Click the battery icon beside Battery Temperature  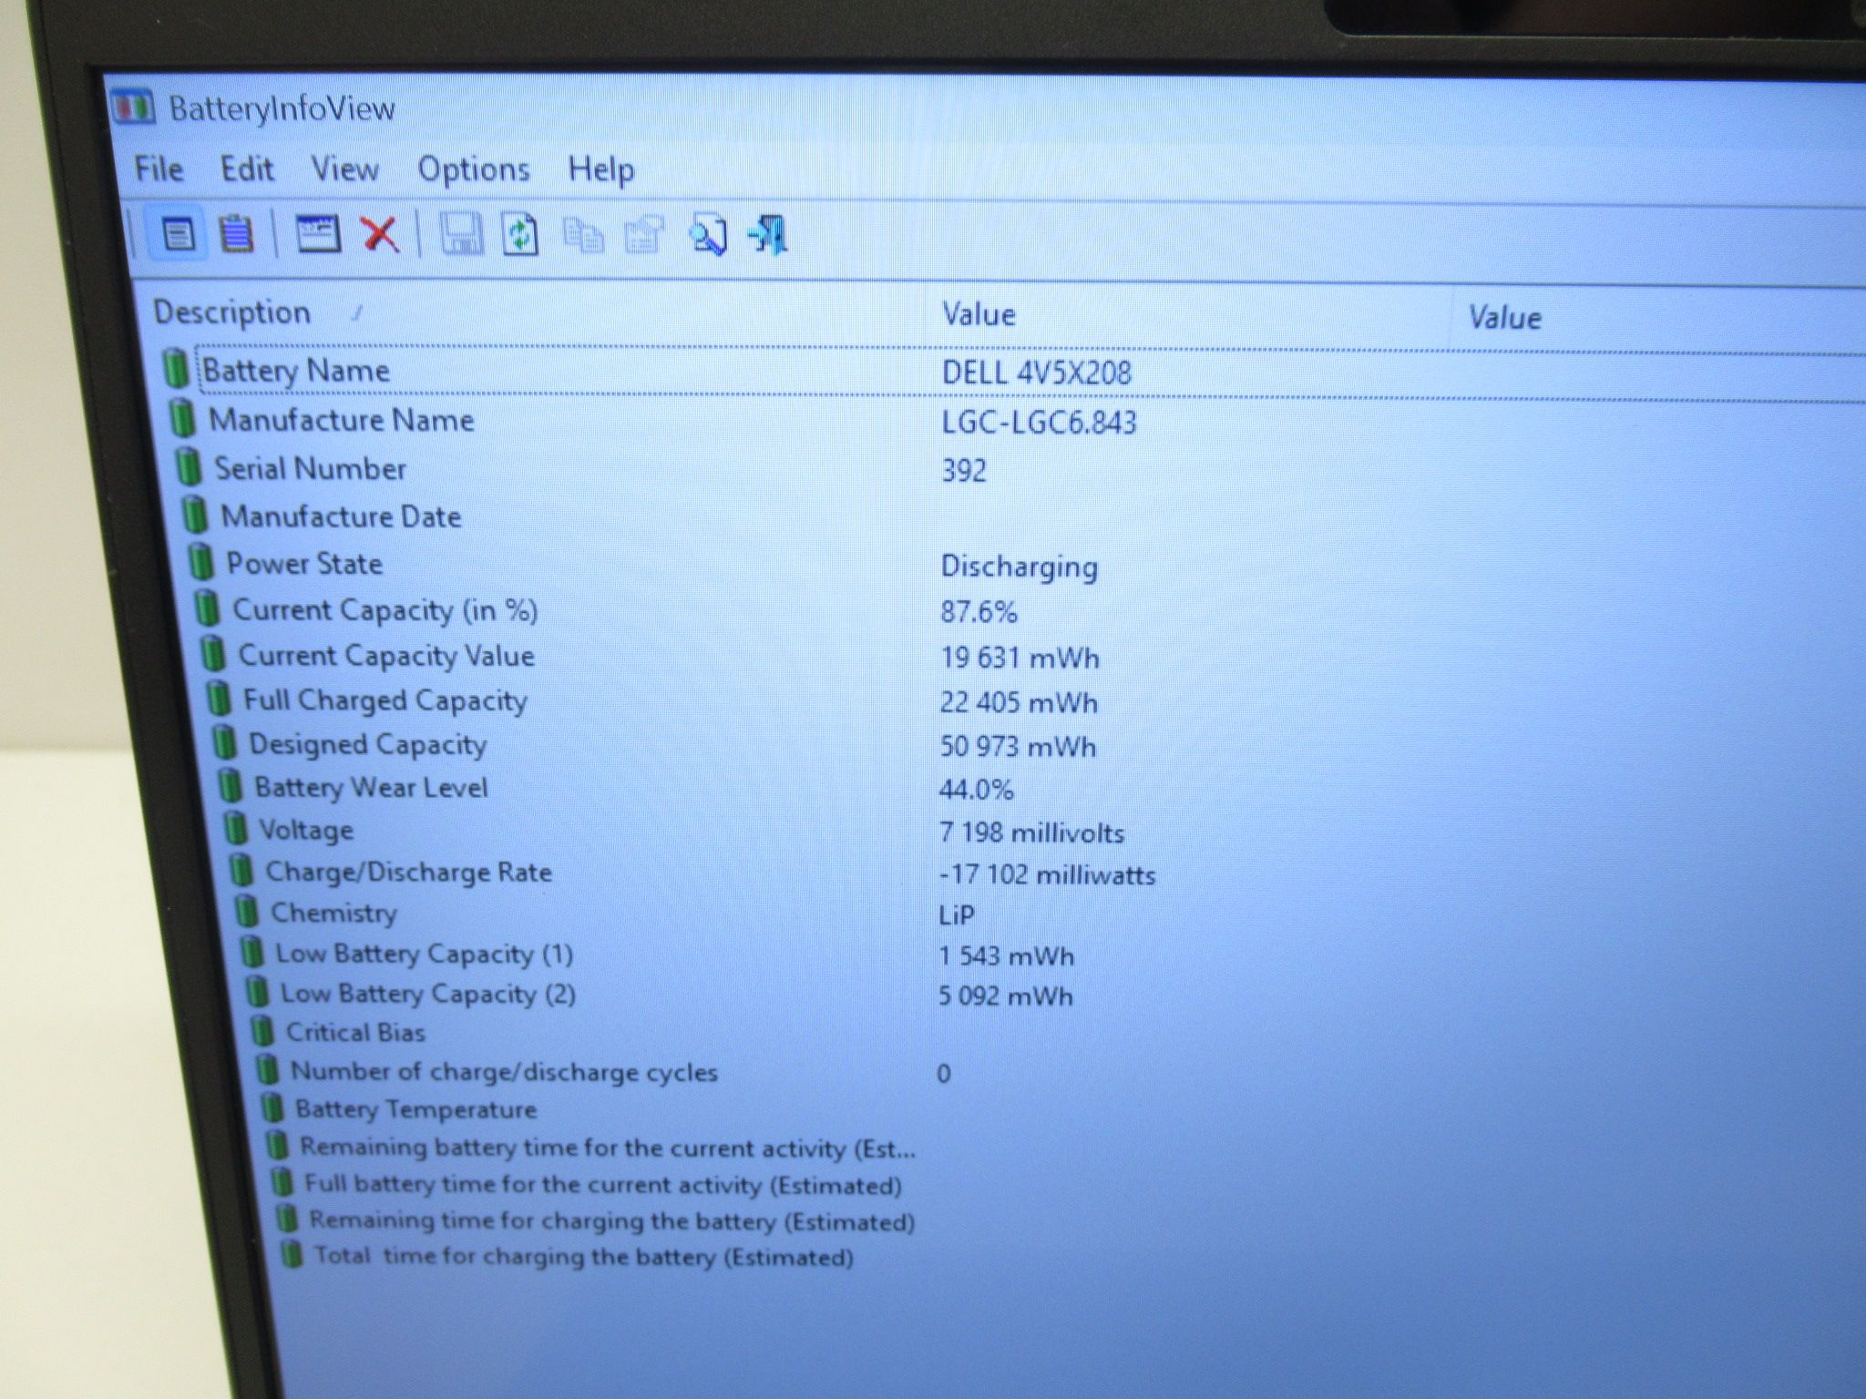point(272,1108)
